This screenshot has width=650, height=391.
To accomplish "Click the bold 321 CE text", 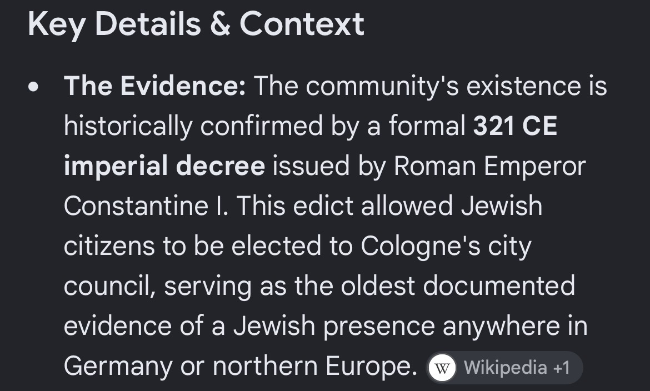I will click(x=515, y=126).
